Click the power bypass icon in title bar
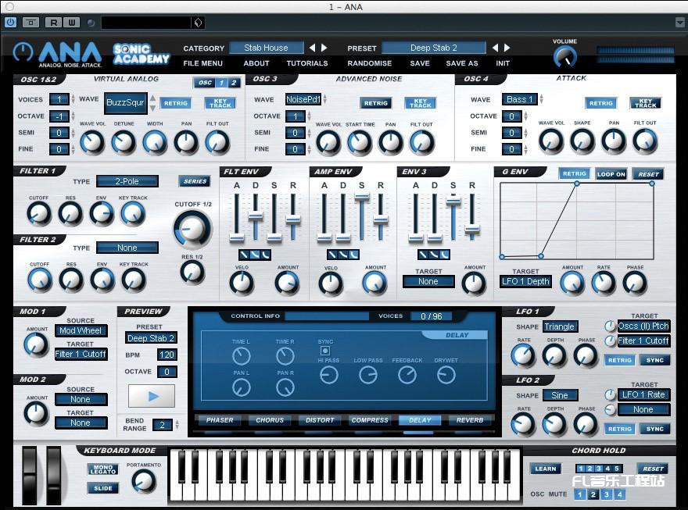 10,21
